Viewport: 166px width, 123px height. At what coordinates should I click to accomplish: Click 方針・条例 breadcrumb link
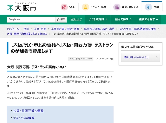tap(40, 29)
